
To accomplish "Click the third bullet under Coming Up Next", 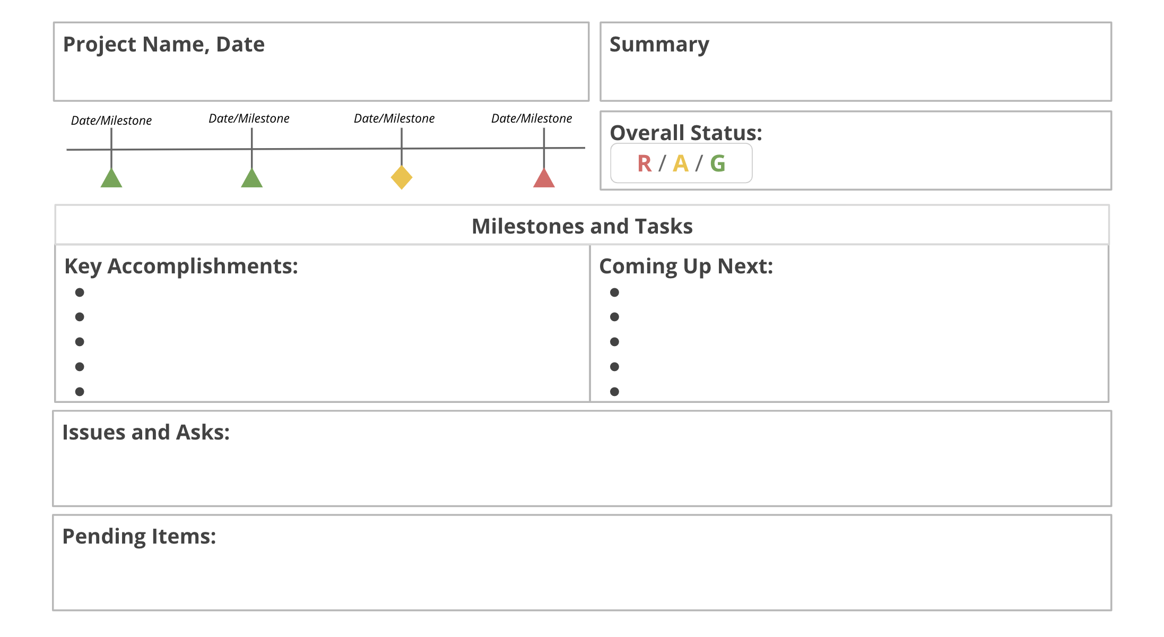I will pos(614,342).
